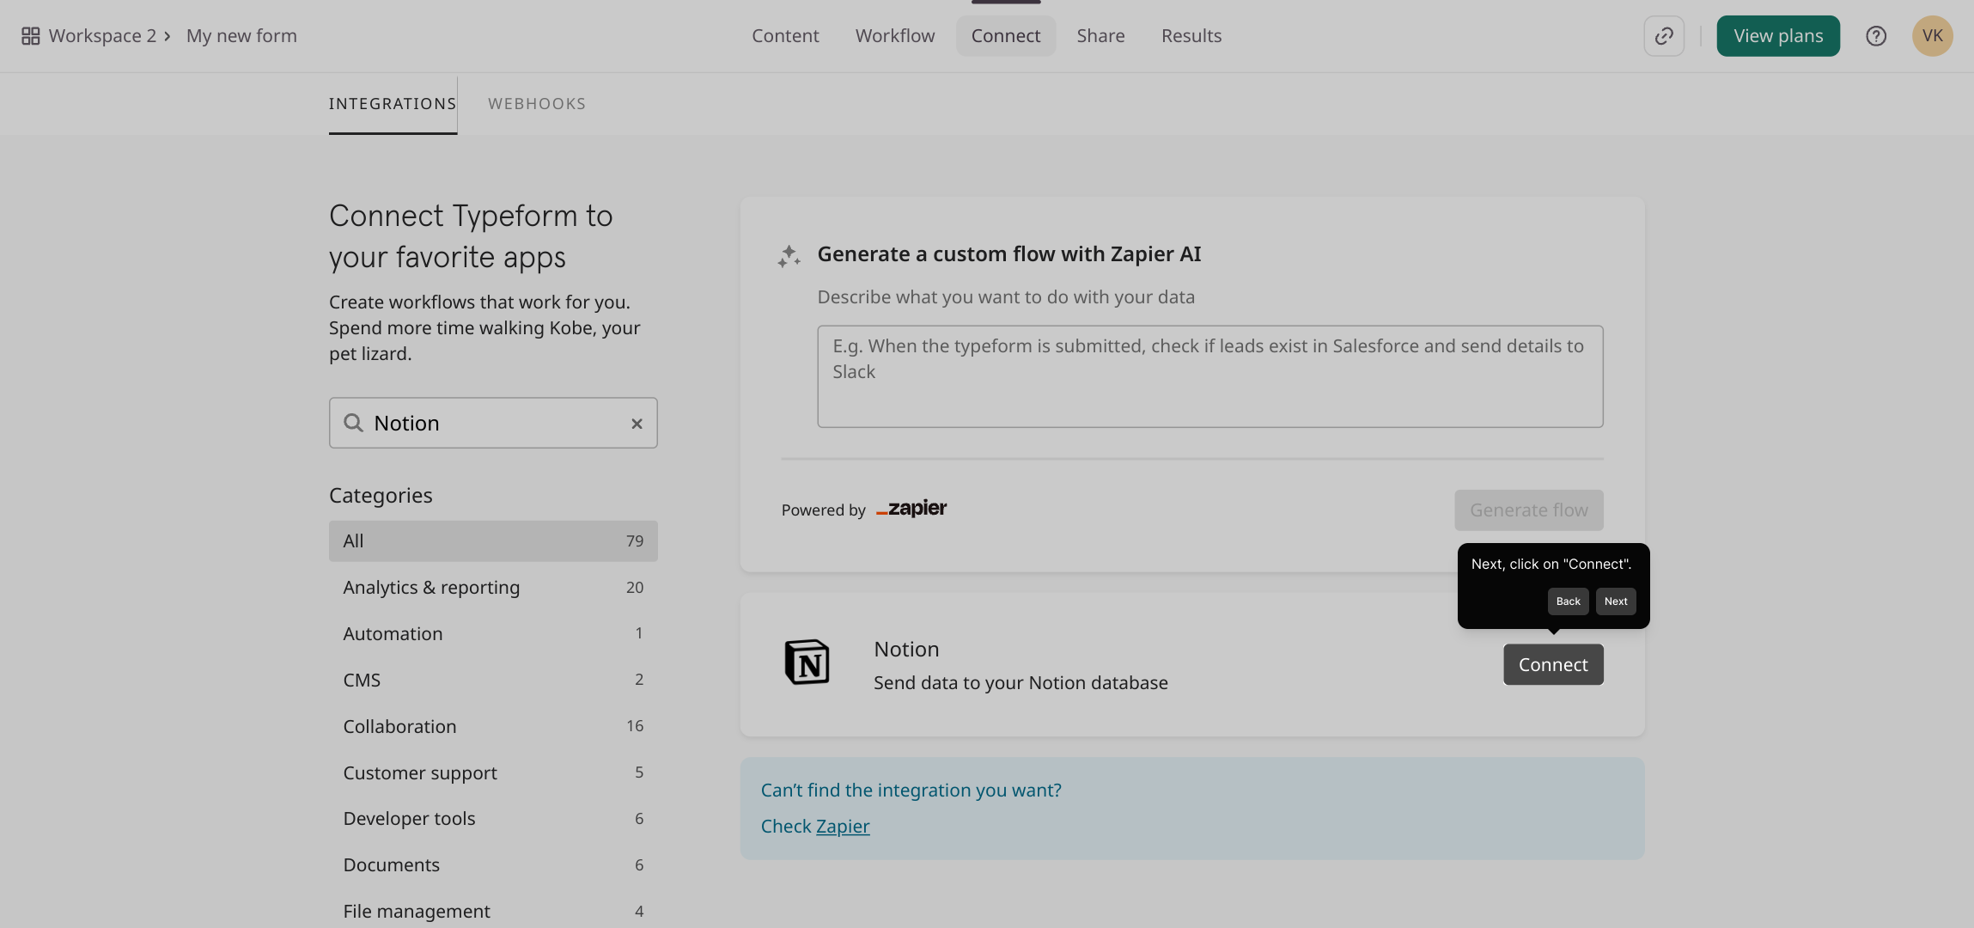Click the Zapier AI description text box
Image resolution: width=1974 pixels, height=928 pixels.
[1209, 376]
